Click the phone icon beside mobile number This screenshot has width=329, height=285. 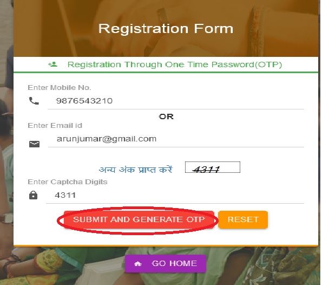34,100
